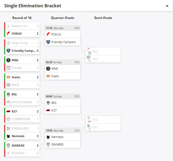Click the Friendly Campers shield logo in quarter-finals
This screenshot has height=161, width=173.
(48, 42)
